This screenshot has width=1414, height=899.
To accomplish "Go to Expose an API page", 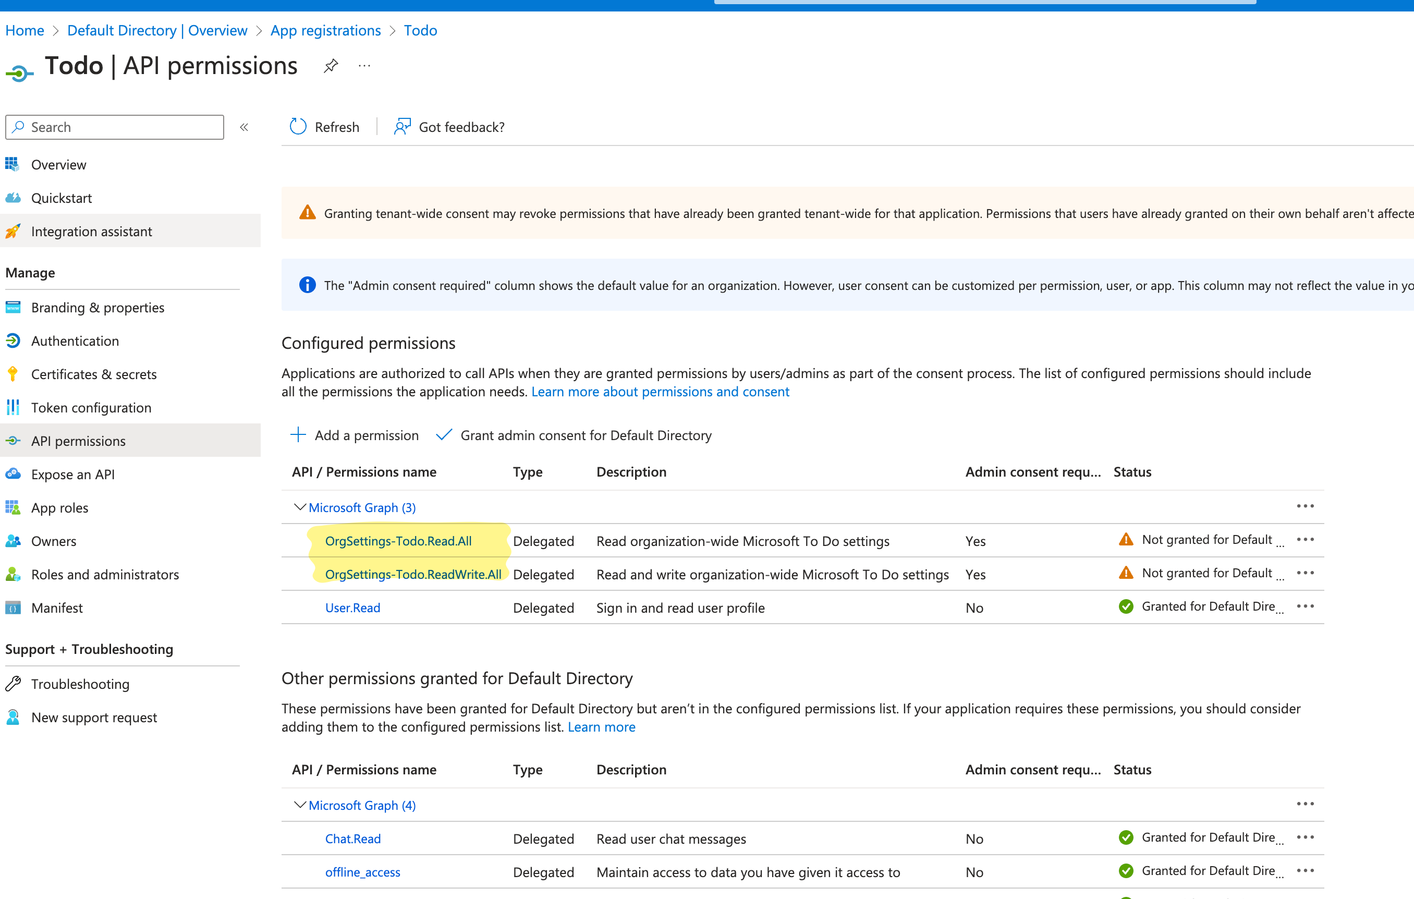I will click(x=72, y=474).
